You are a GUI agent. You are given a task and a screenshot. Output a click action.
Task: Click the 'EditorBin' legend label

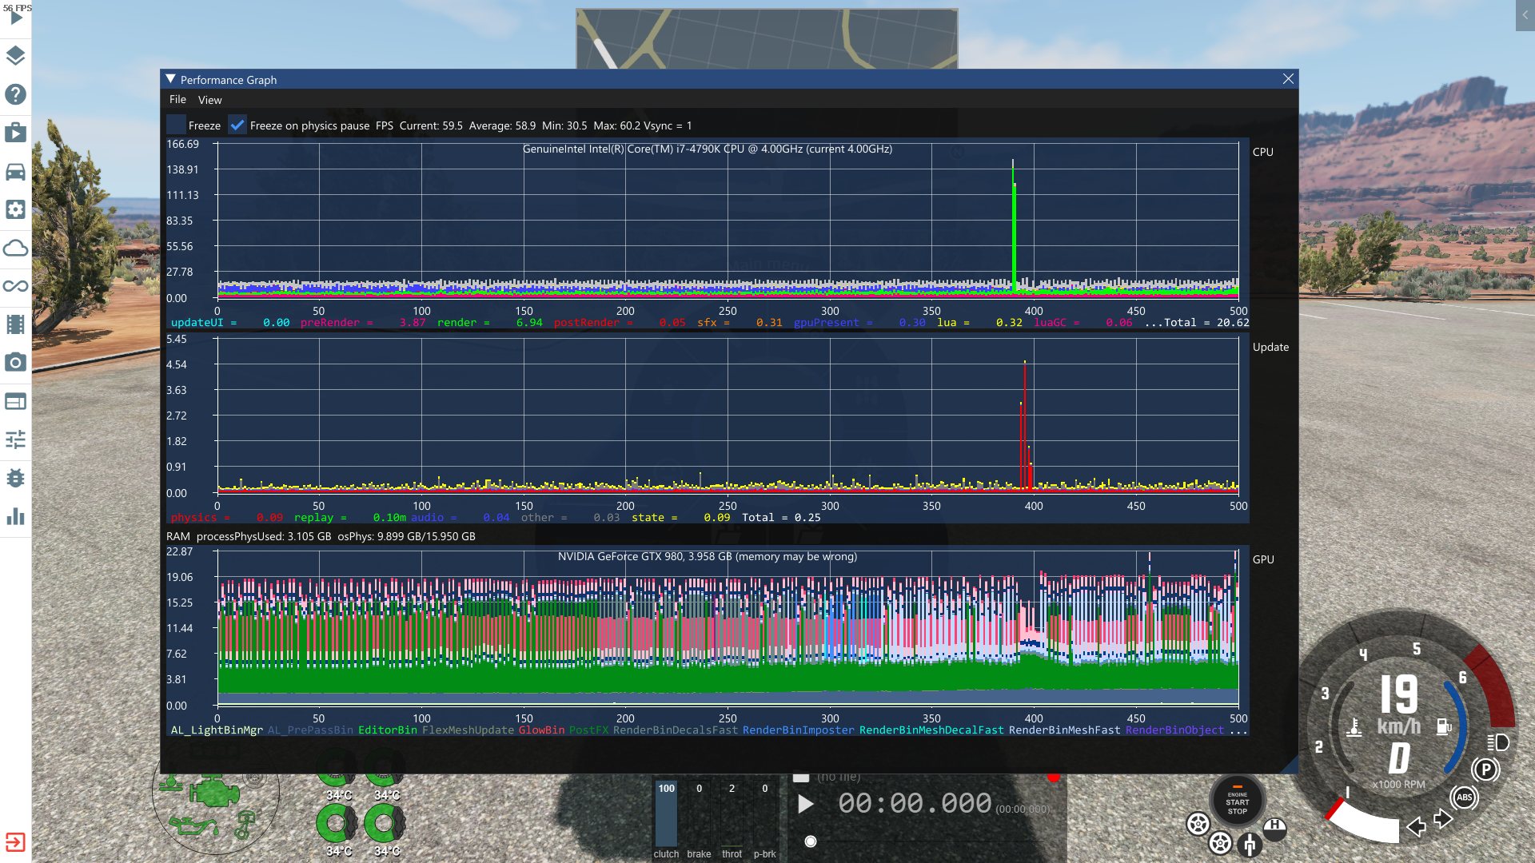tap(388, 730)
